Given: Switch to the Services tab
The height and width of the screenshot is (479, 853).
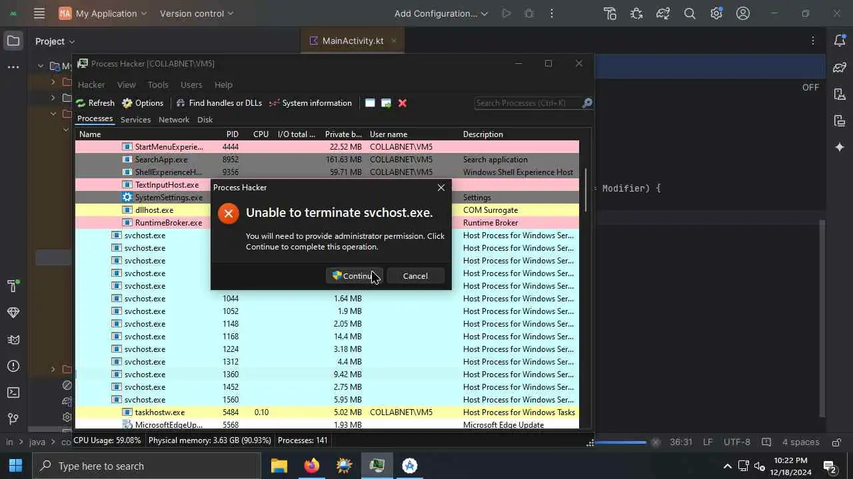Looking at the screenshot, I should click(135, 120).
